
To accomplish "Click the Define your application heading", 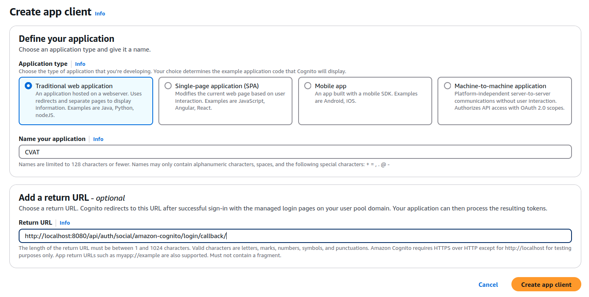I will click(x=67, y=39).
